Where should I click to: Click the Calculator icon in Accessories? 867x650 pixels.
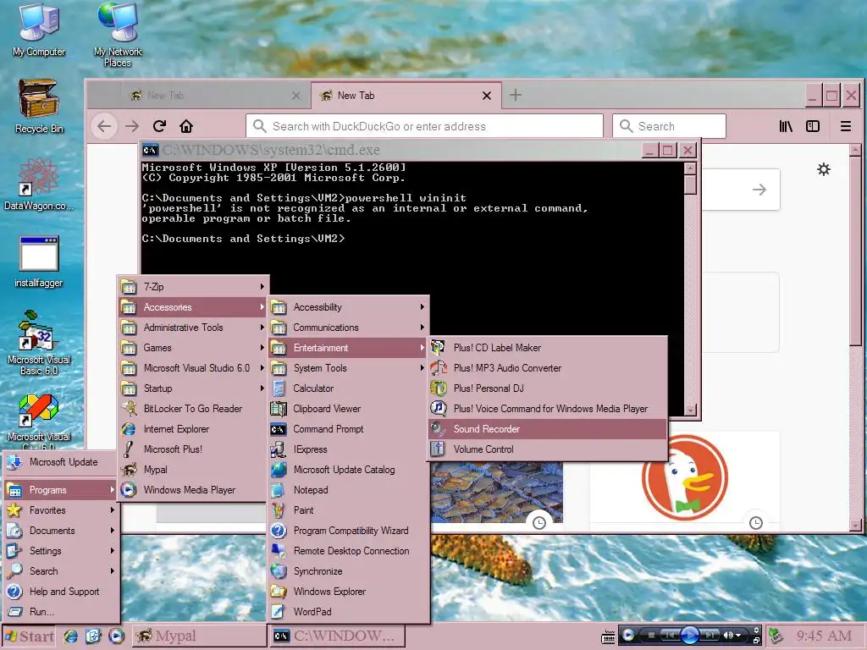coord(279,388)
